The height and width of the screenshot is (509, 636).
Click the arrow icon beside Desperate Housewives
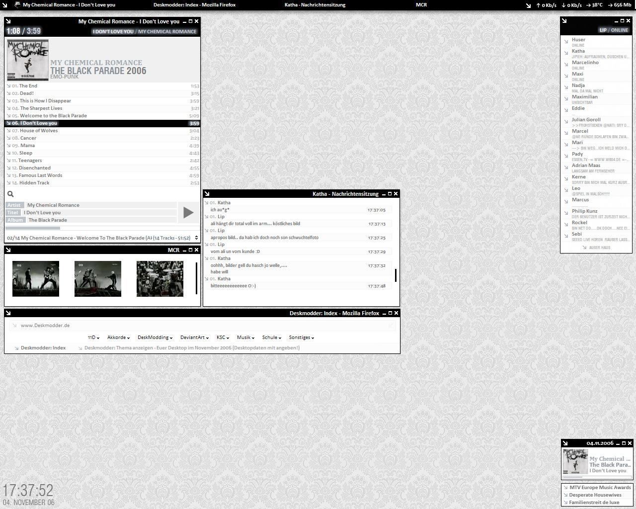(566, 496)
